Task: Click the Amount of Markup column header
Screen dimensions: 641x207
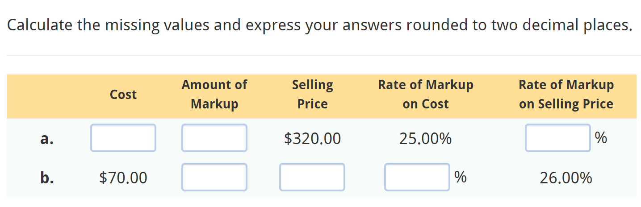Action: point(214,95)
